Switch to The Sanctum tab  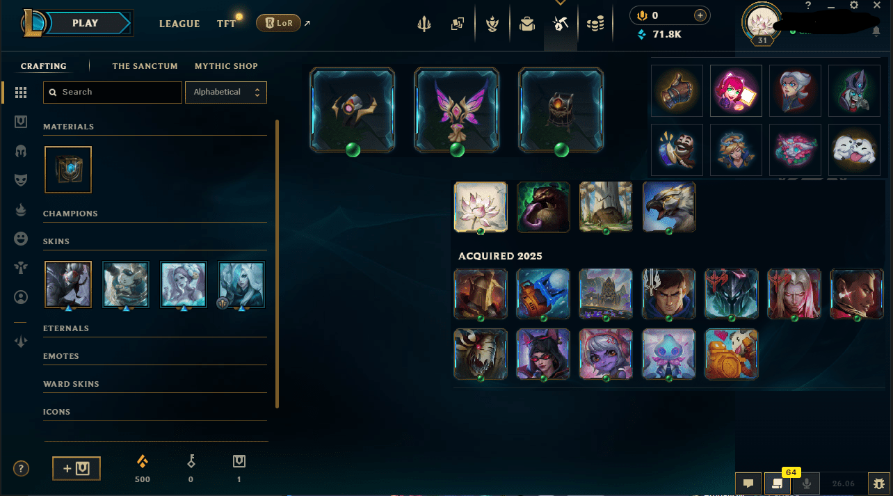145,66
